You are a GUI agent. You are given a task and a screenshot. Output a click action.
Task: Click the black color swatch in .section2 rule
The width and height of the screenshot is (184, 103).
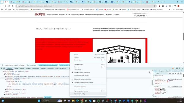coord(160,90)
